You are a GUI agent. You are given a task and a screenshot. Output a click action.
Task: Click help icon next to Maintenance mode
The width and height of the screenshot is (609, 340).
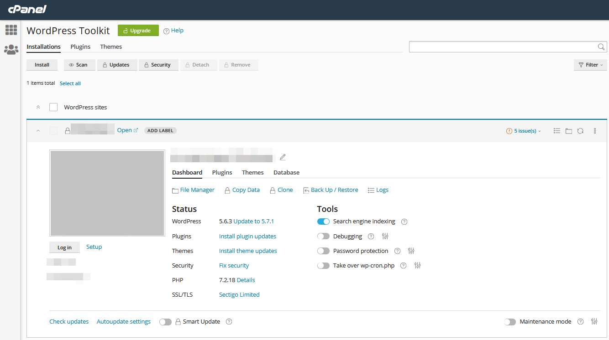click(580, 322)
